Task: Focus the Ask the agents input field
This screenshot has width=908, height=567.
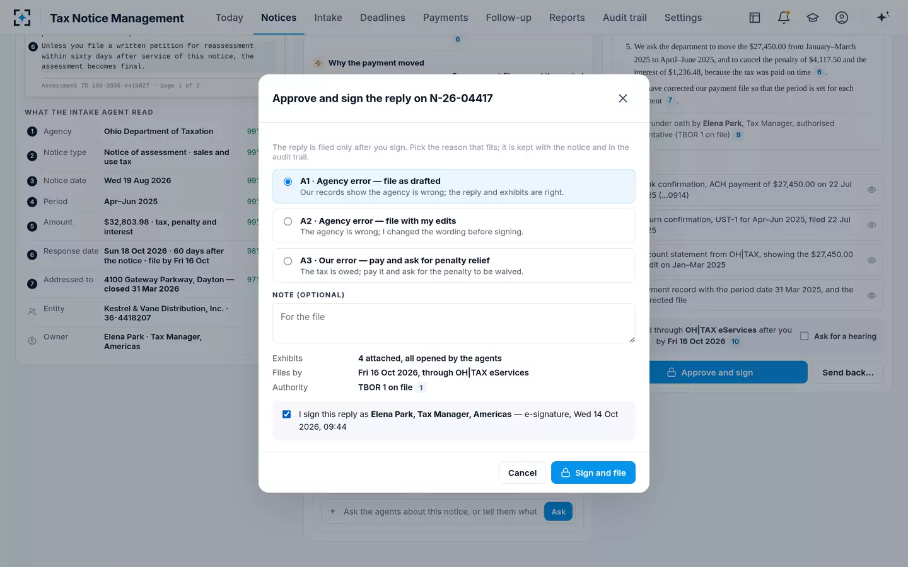Action: point(440,512)
